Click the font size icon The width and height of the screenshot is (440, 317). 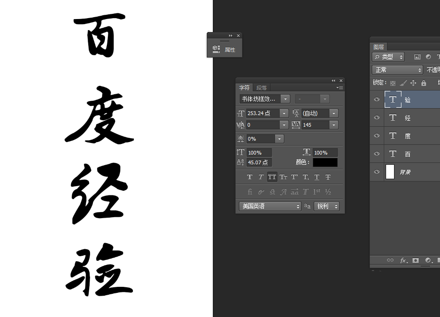click(241, 114)
